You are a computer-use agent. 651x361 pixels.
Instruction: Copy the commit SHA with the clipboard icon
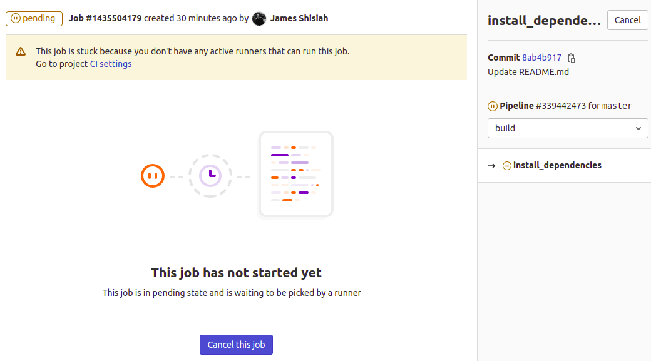[x=572, y=58]
